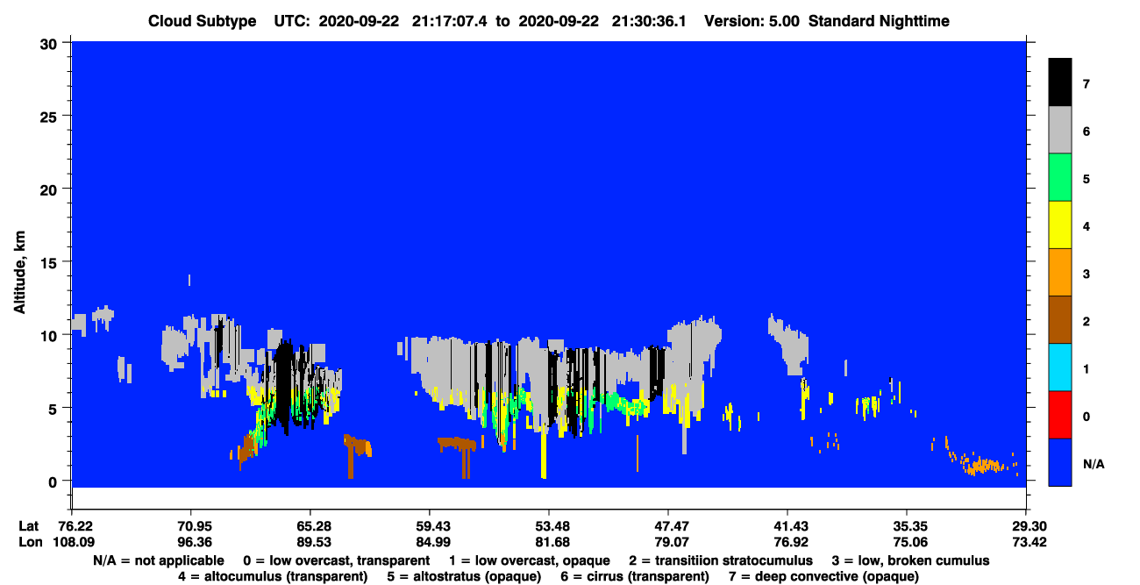The width and height of the screenshot is (1140, 585).
Task: Click legend text '7 = deep convective (opaque)'
Action: point(825,576)
